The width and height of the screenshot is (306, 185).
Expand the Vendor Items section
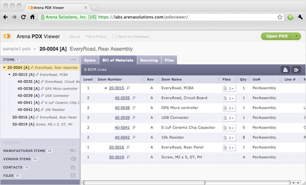pos(40,159)
